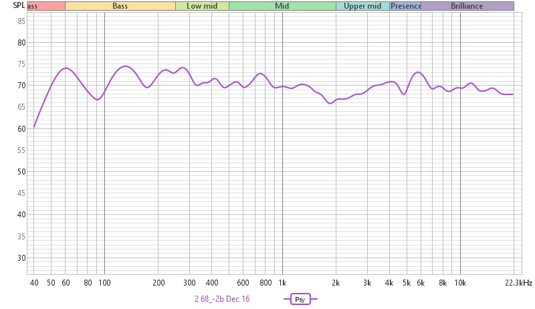
Task: Select the Low mid band label
Action: 201,6
